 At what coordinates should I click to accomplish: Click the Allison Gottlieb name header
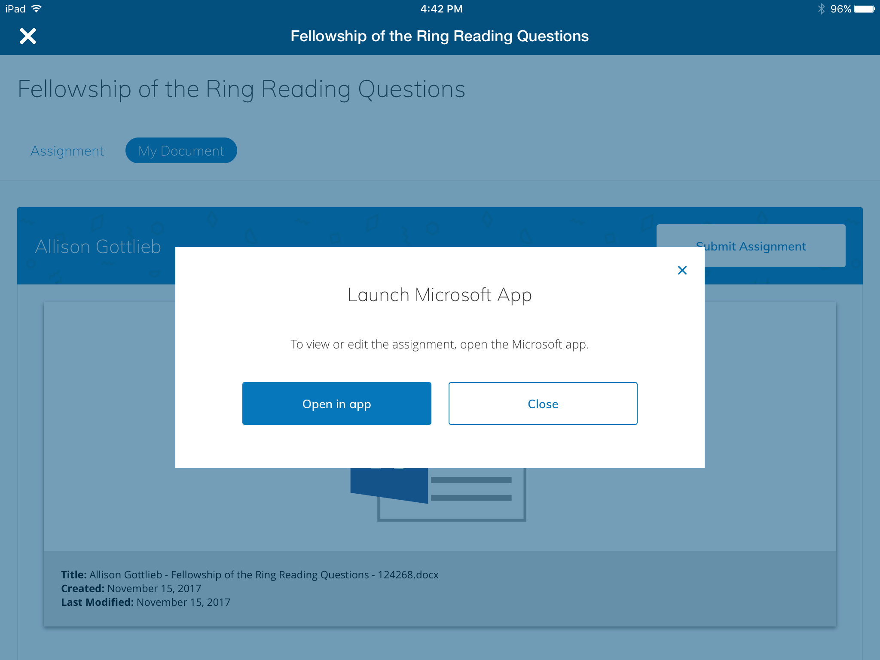coord(98,247)
